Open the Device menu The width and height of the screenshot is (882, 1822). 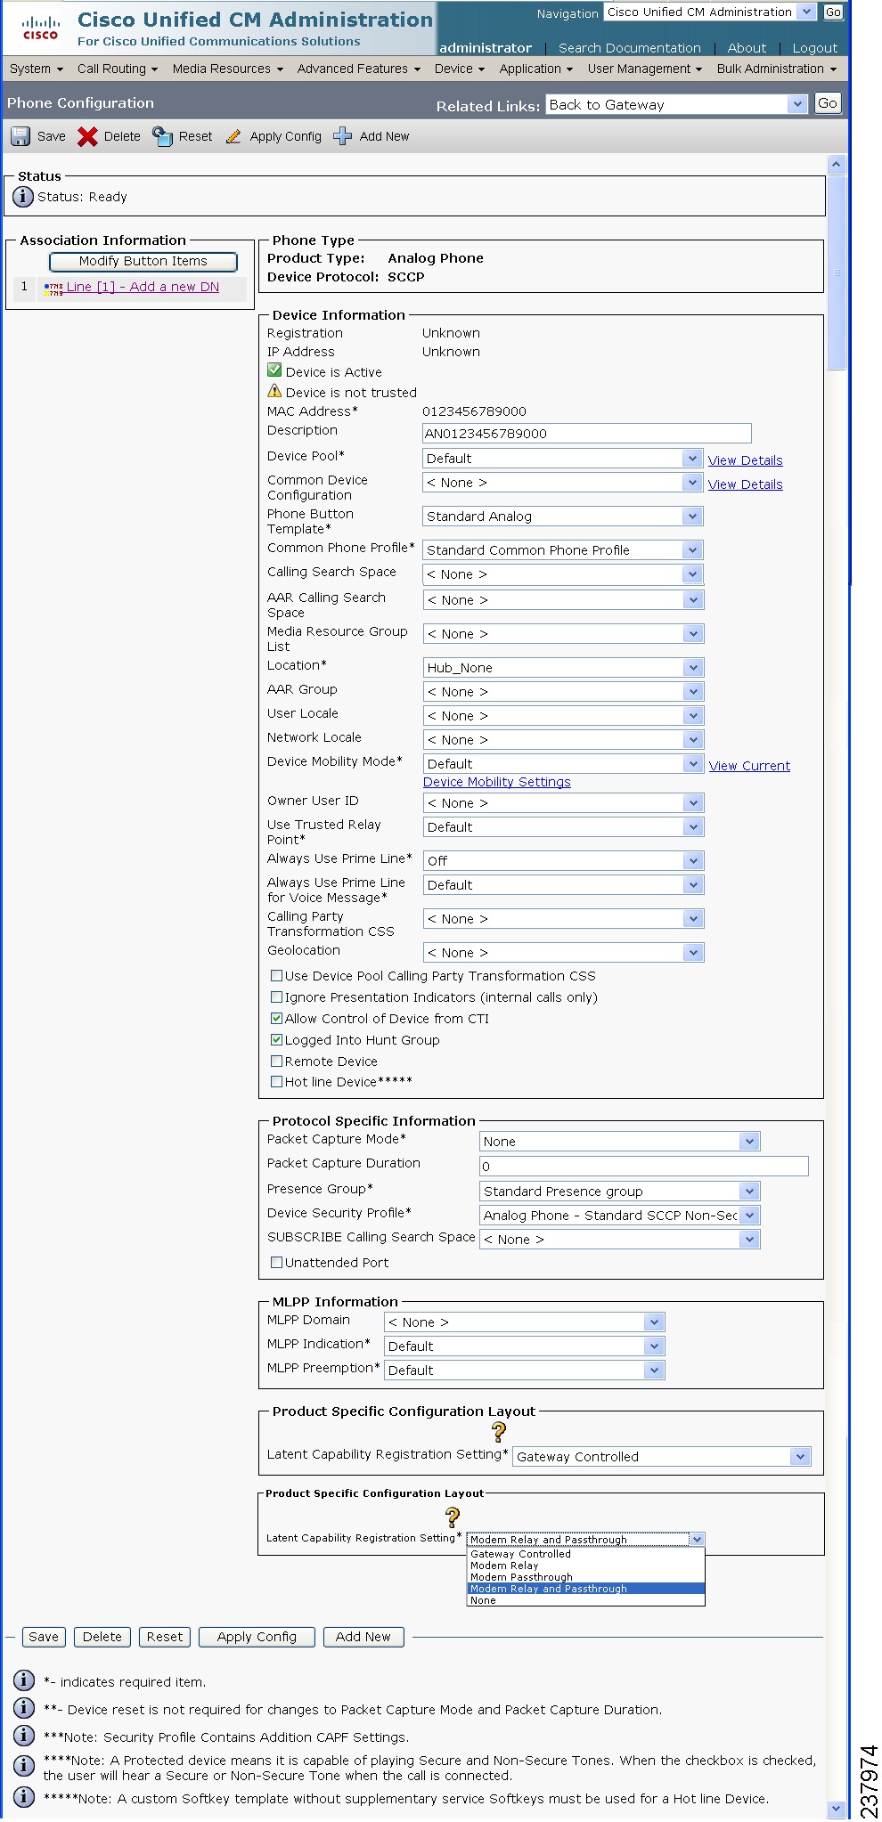[x=460, y=69]
